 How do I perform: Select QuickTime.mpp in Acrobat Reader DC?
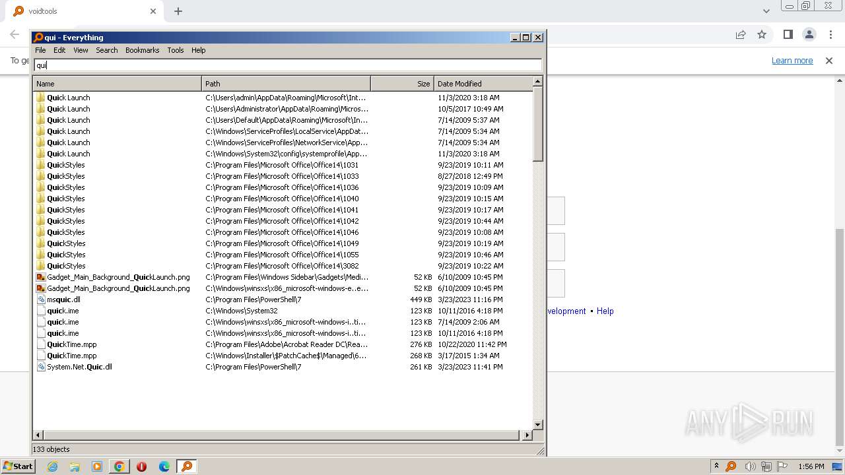tap(71, 344)
